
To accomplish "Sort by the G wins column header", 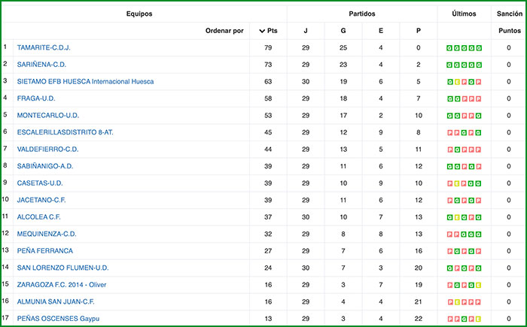I will pyautogui.click(x=343, y=31).
